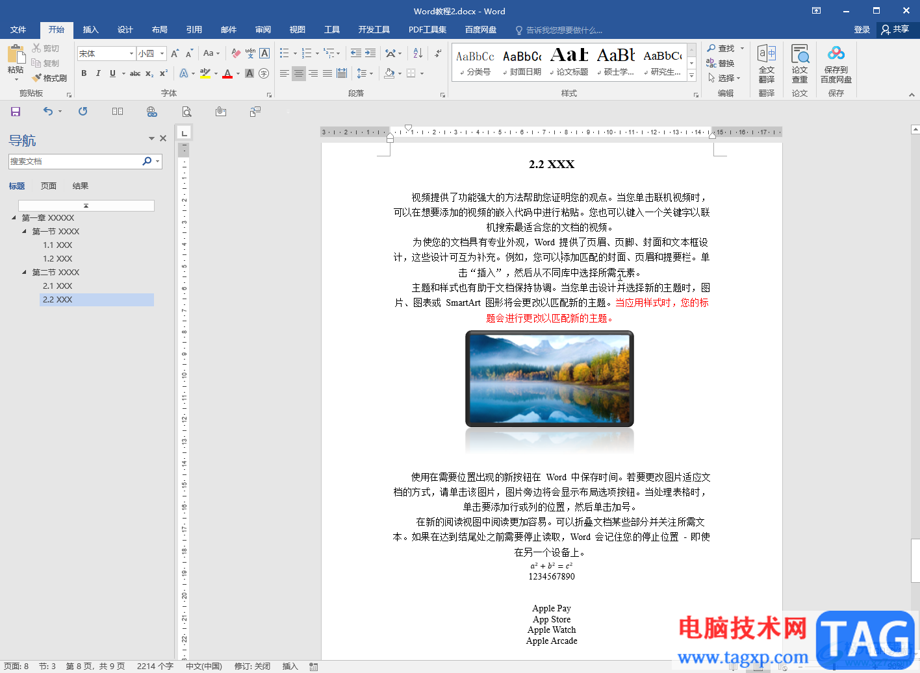
Task: Apply the subscript x₂ icon
Action: tap(149, 73)
